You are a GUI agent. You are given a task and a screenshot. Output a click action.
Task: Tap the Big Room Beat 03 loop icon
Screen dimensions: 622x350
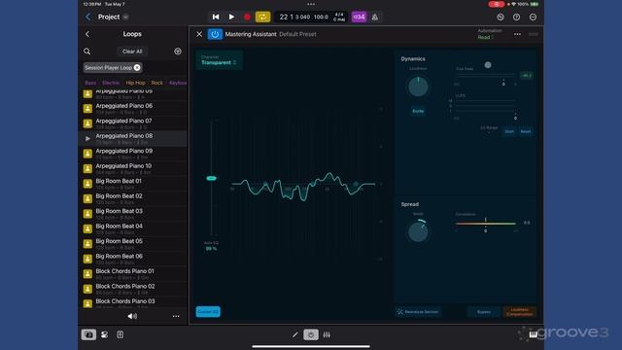pos(87,214)
